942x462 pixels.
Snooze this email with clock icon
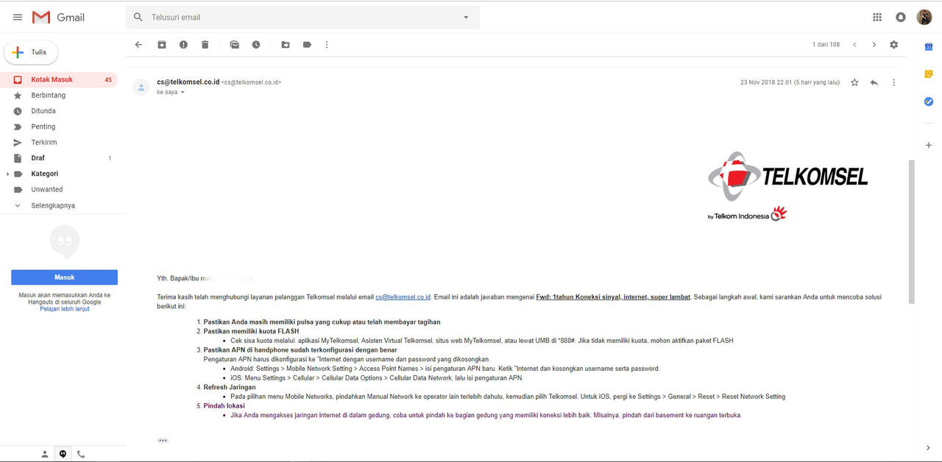point(255,45)
